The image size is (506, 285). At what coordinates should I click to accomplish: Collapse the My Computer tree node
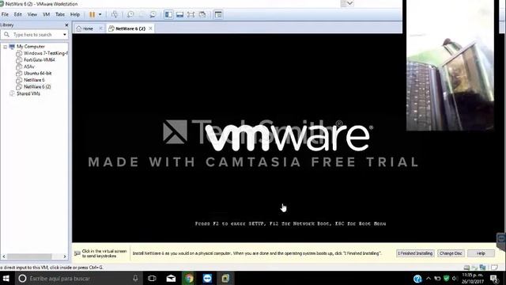click(x=6, y=47)
